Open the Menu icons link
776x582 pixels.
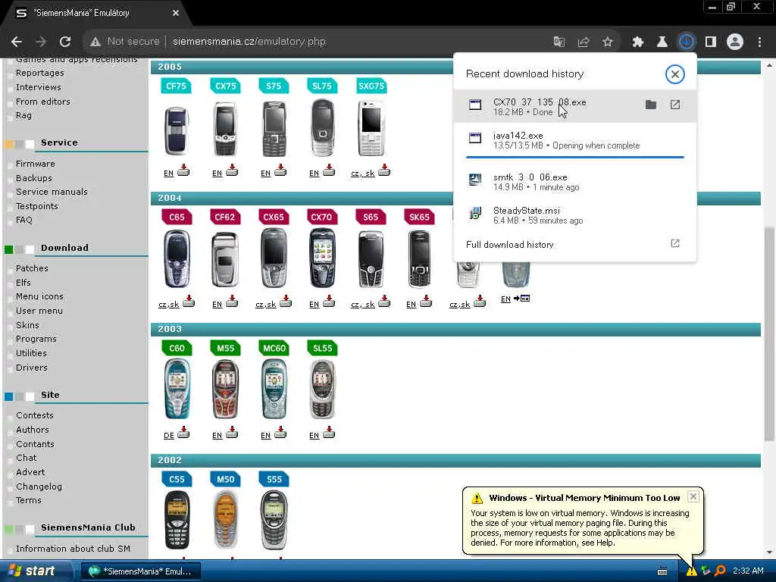(39, 296)
